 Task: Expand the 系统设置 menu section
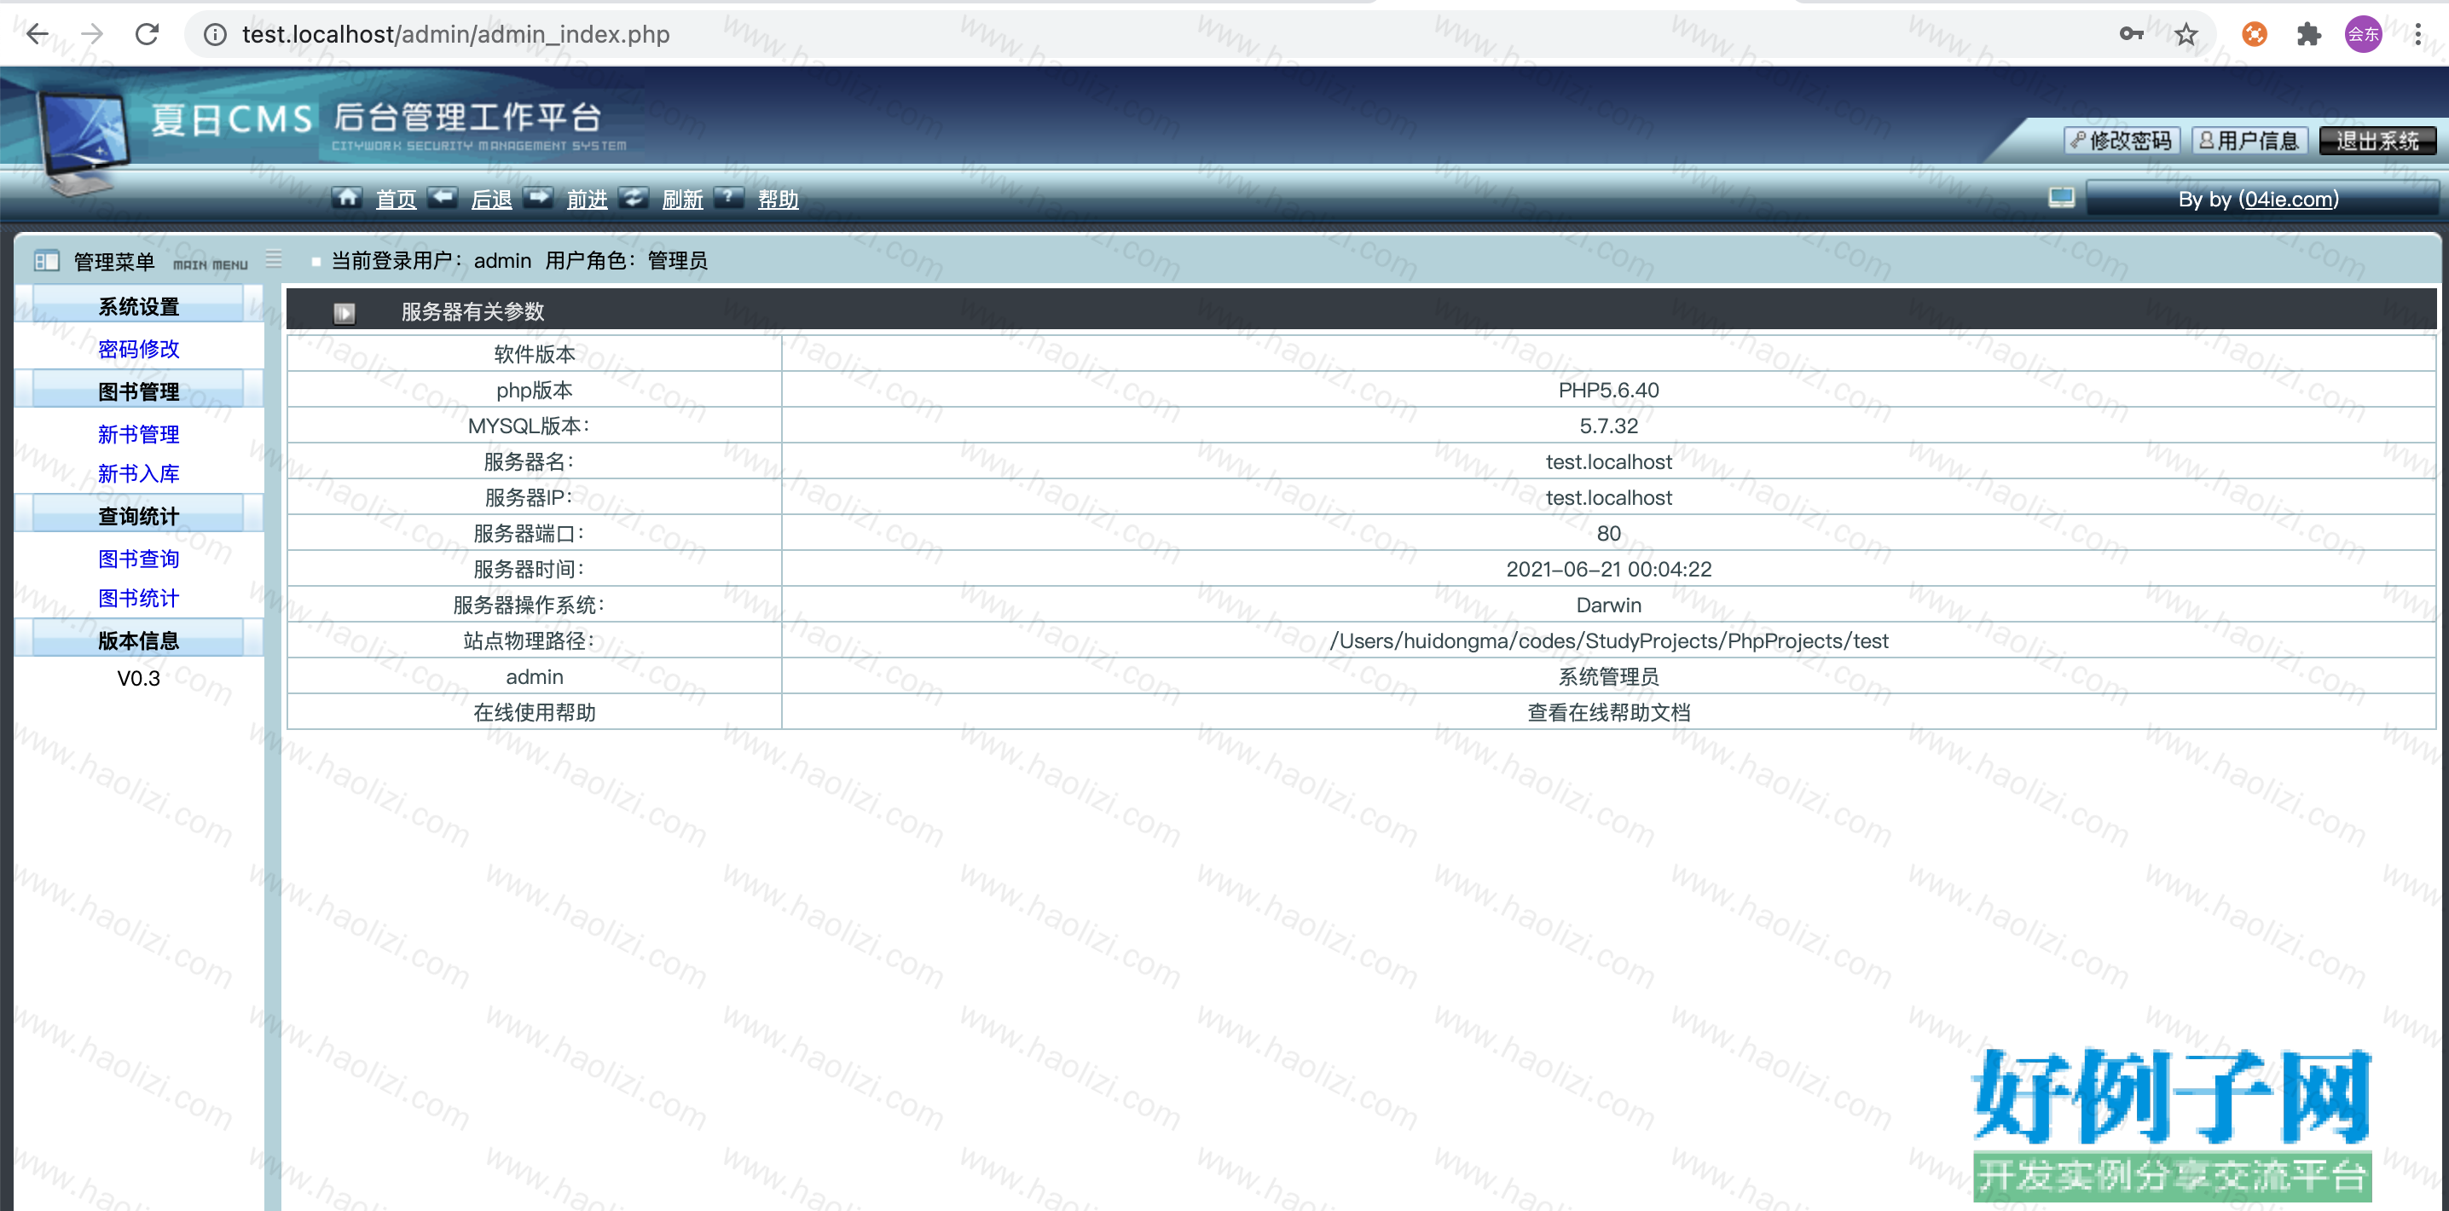(x=139, y=306)
